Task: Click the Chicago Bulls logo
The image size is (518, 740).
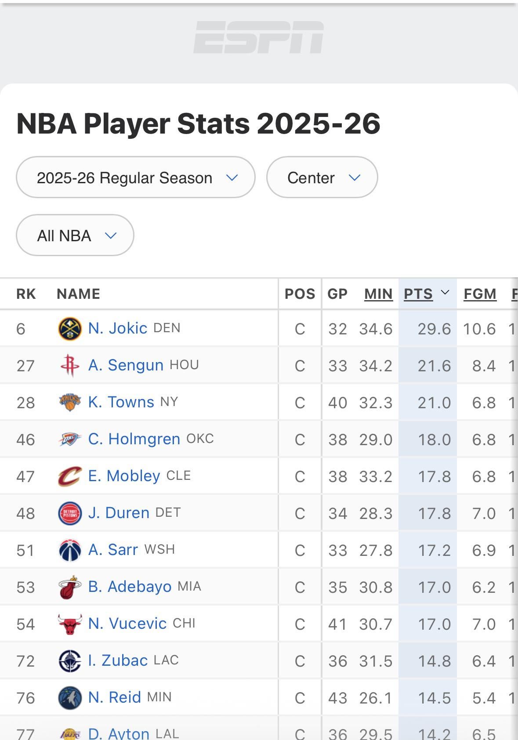Action: (x=70, y=624)
